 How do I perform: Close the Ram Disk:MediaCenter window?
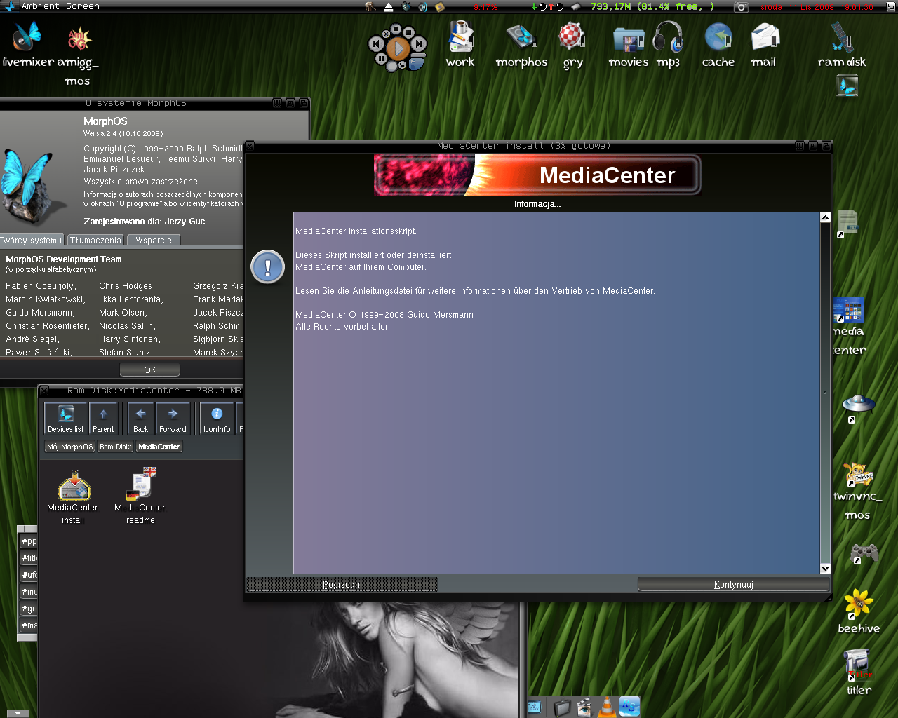click(43, 391)
